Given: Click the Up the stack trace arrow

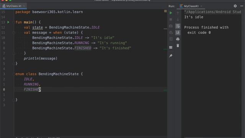Looking at the screenshot, I should 178,13.
